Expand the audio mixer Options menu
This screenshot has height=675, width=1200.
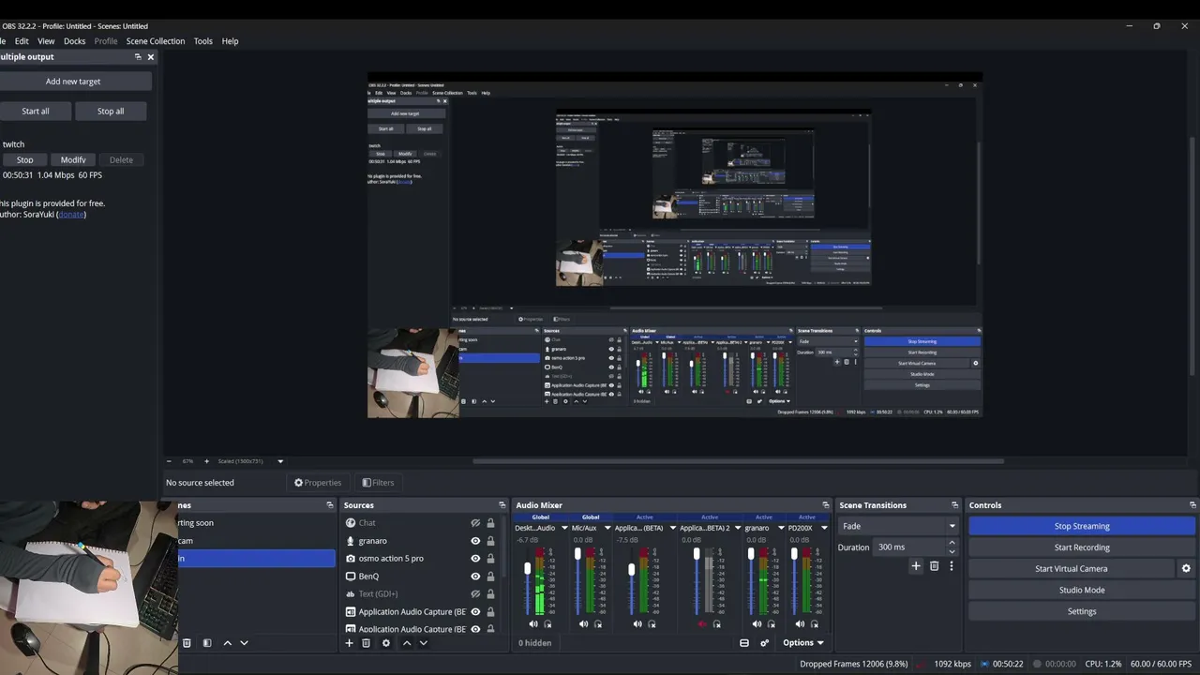coord(802,643)
